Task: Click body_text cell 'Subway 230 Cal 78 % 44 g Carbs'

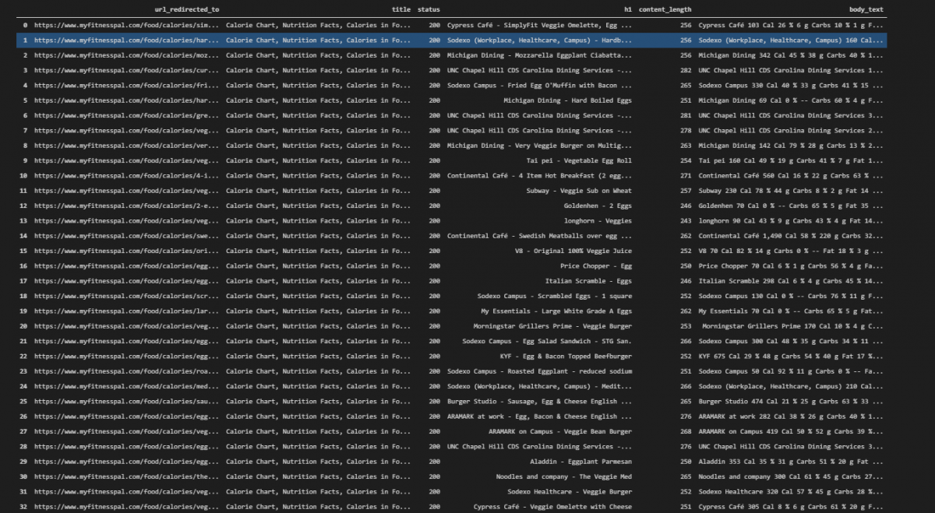Action: (791, 191)
